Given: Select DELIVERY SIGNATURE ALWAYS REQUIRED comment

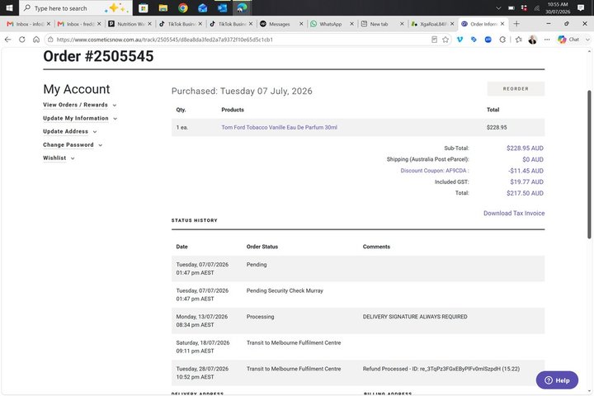Looking at the screenshot, I should tap(415, 317).
